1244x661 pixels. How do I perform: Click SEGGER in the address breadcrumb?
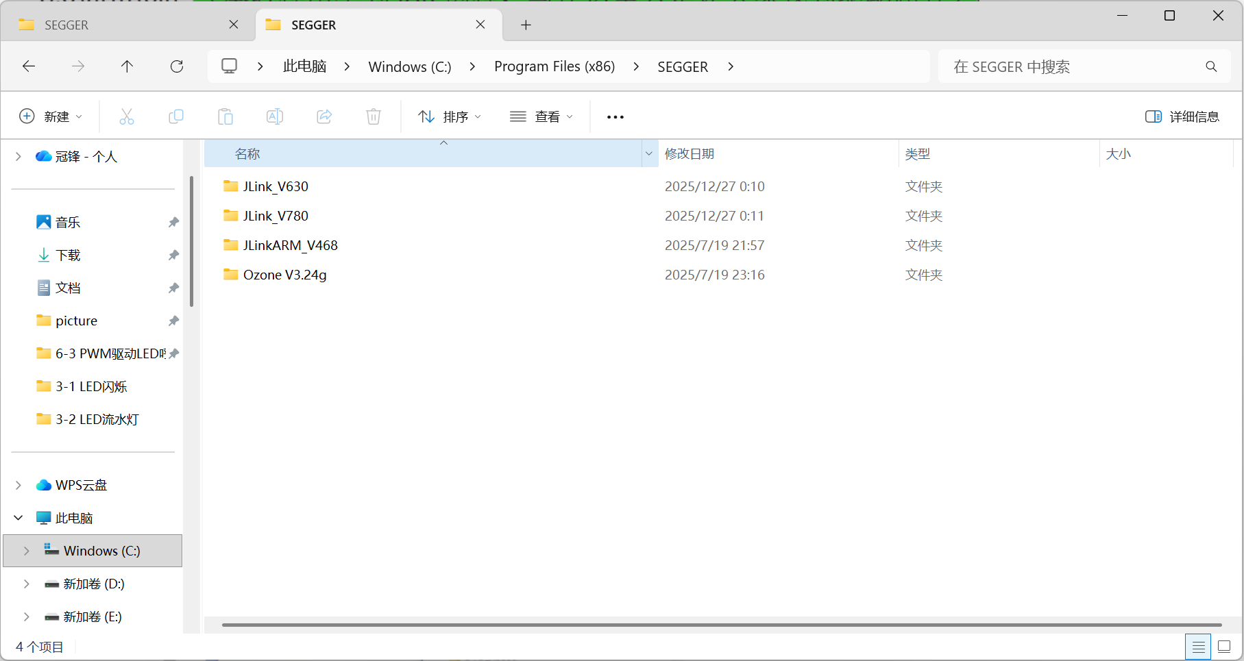click(x=683, y=66)
